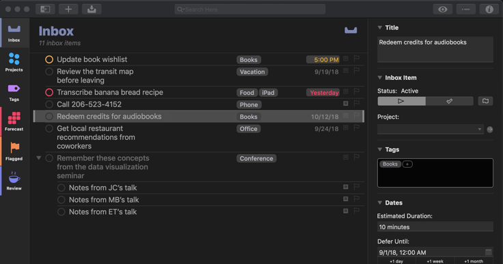Screen dimensions: 503x264
Task: Check off Update book wishlist status circle
Action: pyautogui.click(x=49, y=59)
